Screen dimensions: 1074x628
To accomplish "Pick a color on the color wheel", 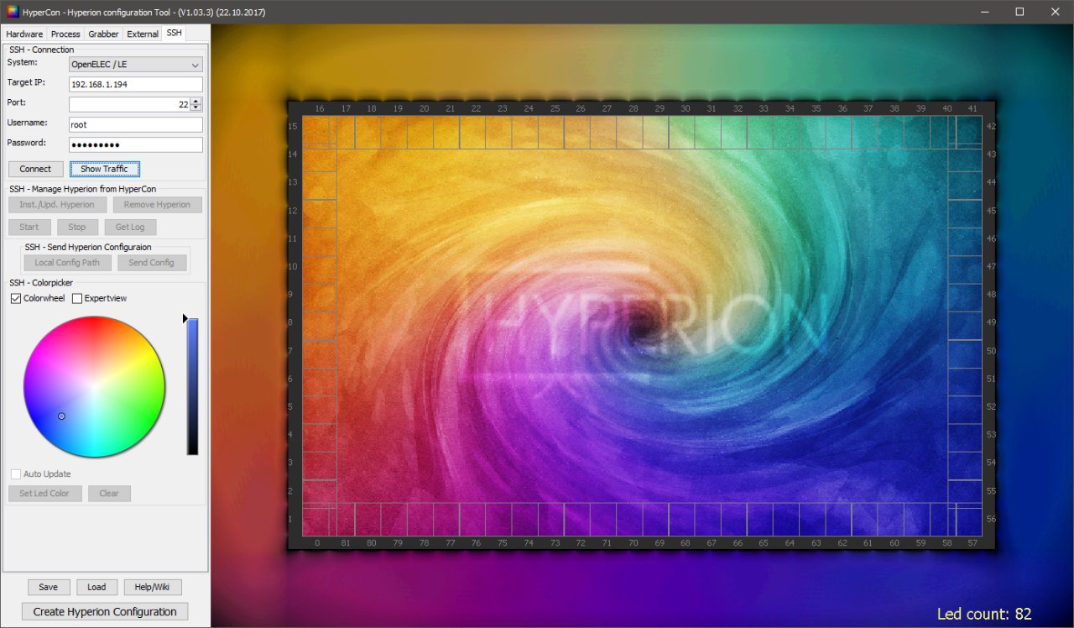I will [94, 387].
